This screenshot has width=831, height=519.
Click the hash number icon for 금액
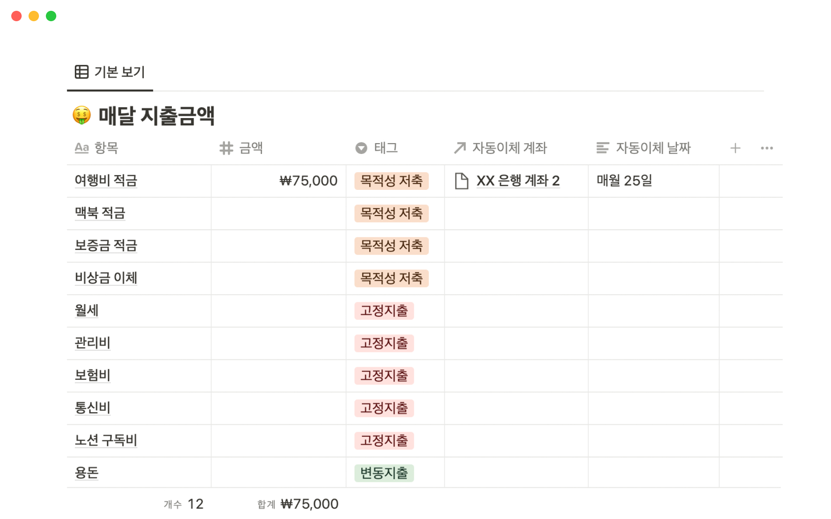pos(226,148)
